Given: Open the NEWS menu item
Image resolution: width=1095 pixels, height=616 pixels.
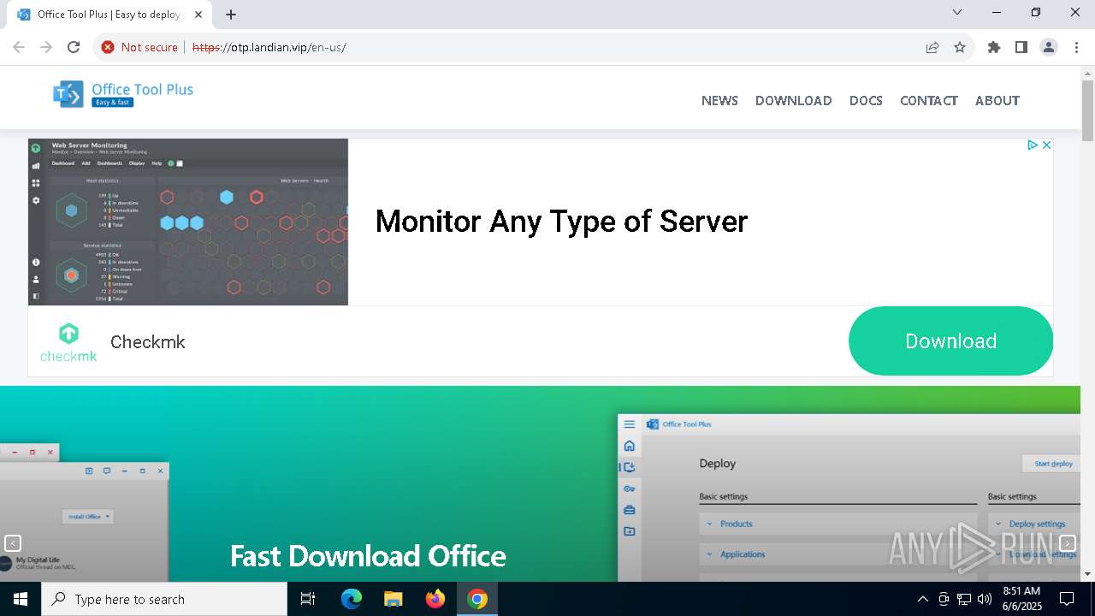Looking at the screenshot, I should (719, 100).
